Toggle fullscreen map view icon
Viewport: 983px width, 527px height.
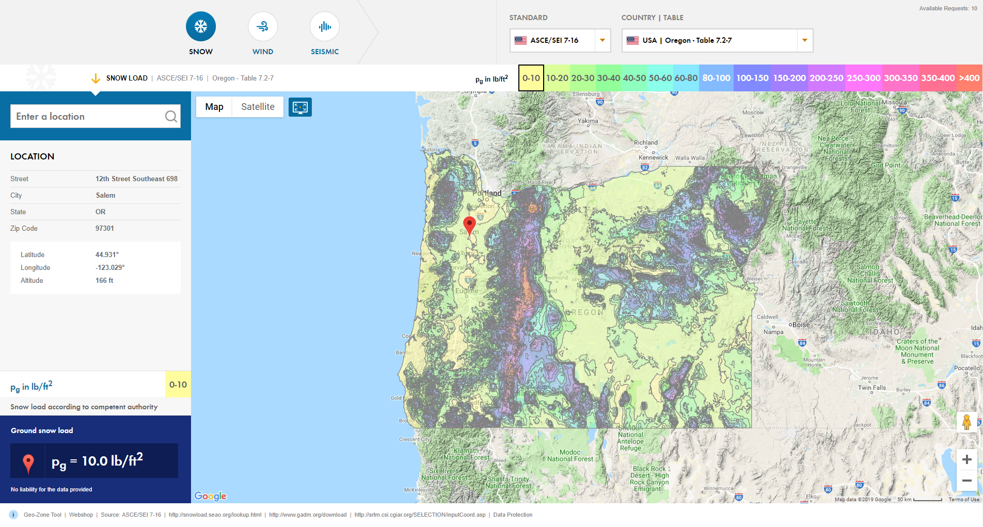click(x=300, y=107)
